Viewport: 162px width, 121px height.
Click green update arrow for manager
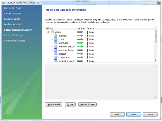pos(80,43)
